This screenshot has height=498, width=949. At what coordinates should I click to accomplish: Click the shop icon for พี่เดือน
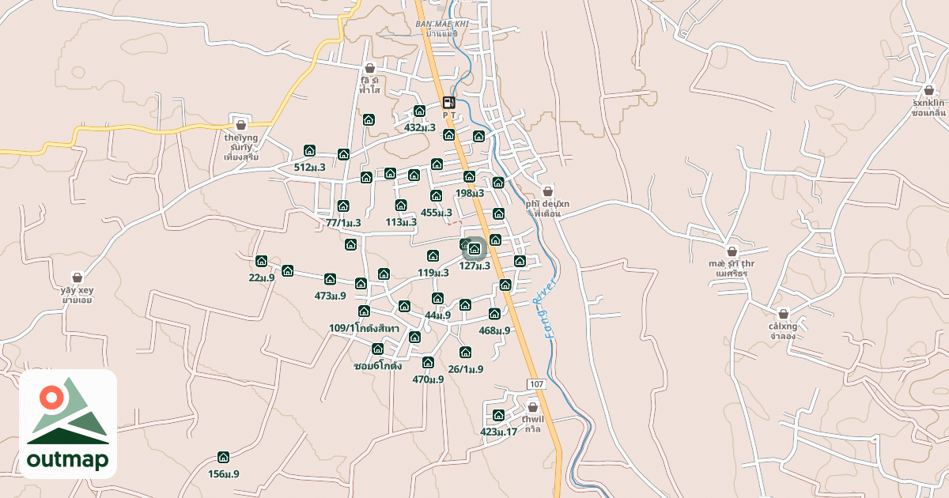pyautogui.click(x=547, y=191)
